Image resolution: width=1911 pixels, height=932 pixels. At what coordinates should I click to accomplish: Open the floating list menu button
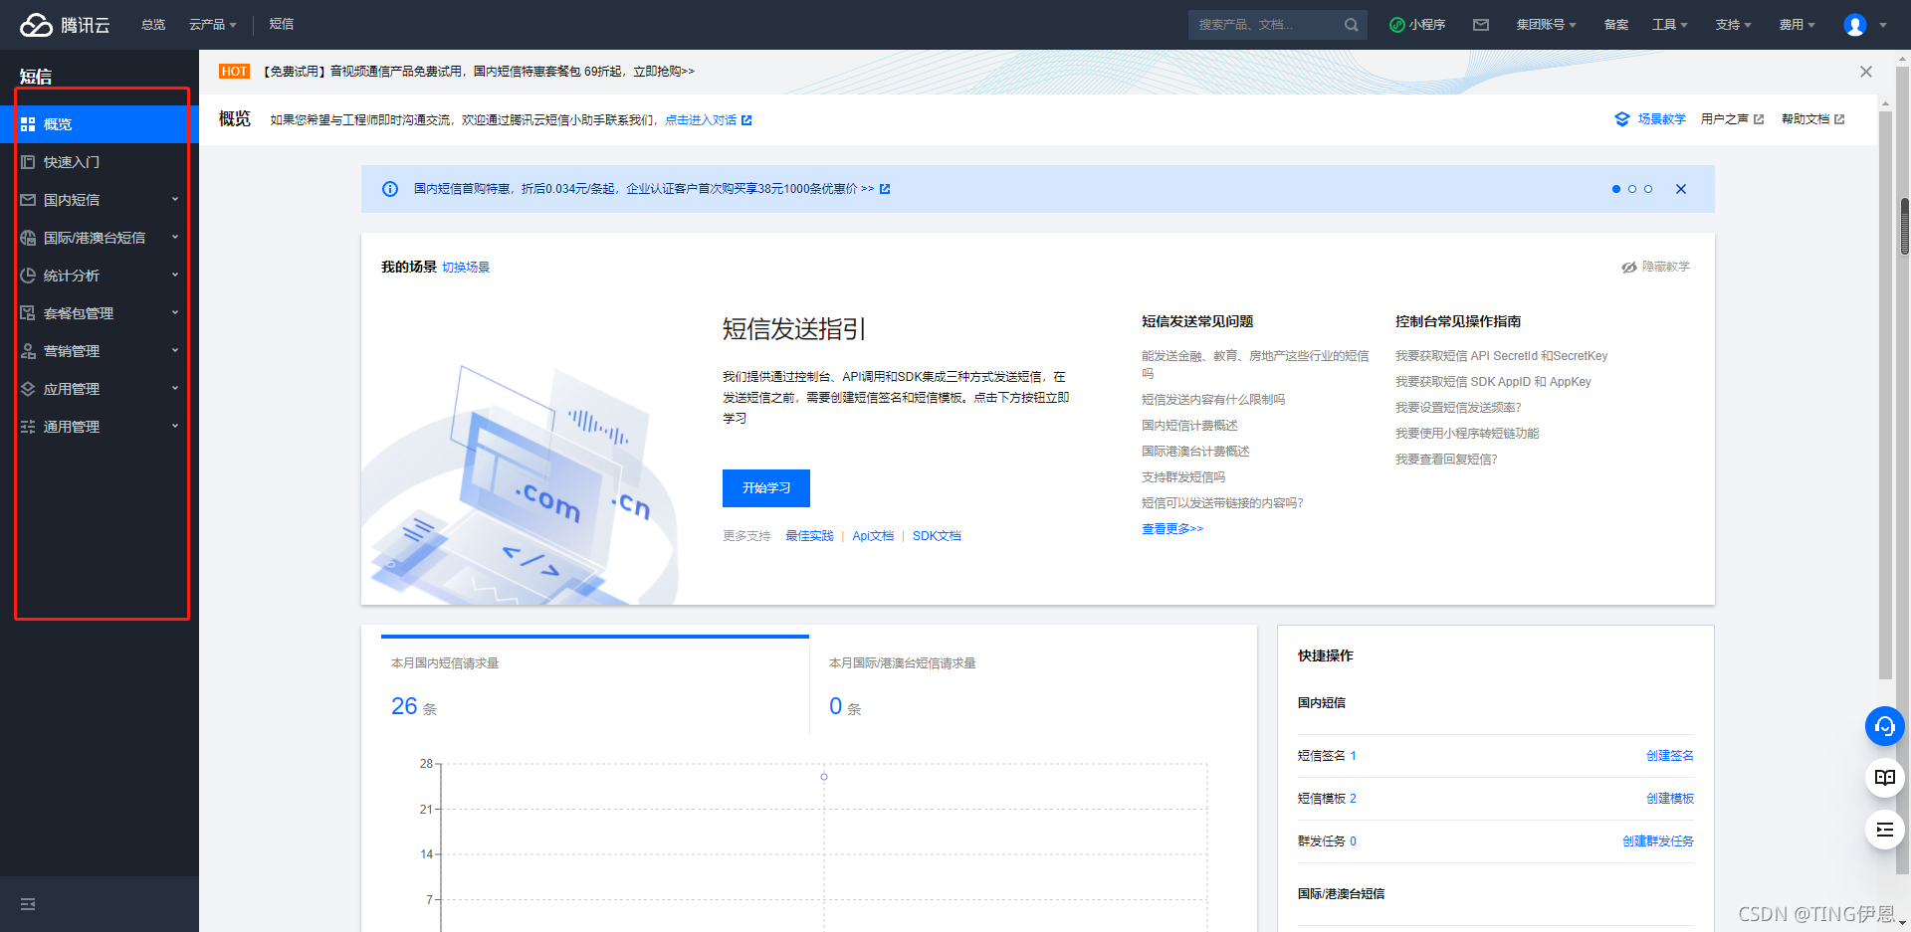pos(1884,830)
